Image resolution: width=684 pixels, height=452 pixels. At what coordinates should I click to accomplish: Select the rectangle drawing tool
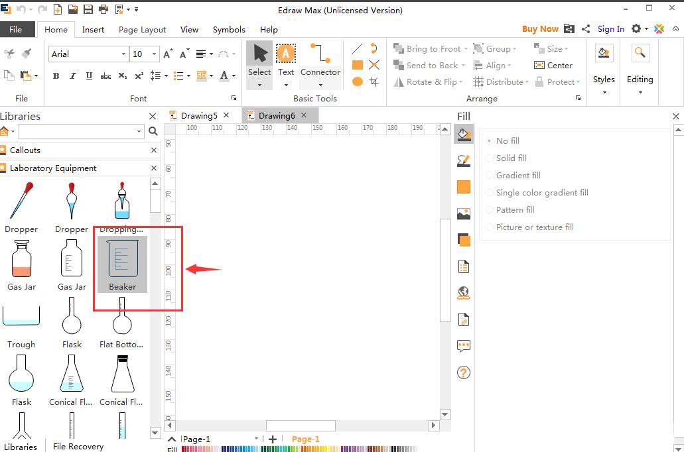tap(358, 65)
